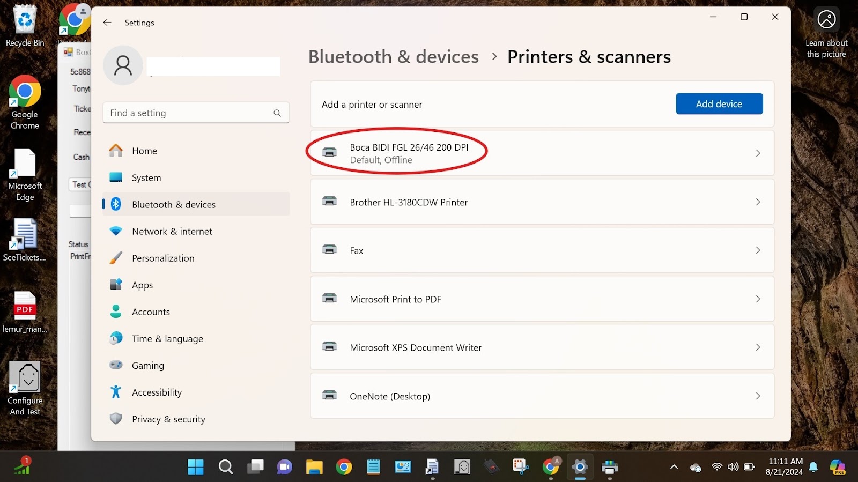Viewport: 858px width, 482px height.
Task: Open Snipping Tool from the taskbar
Action: [521, 467]
